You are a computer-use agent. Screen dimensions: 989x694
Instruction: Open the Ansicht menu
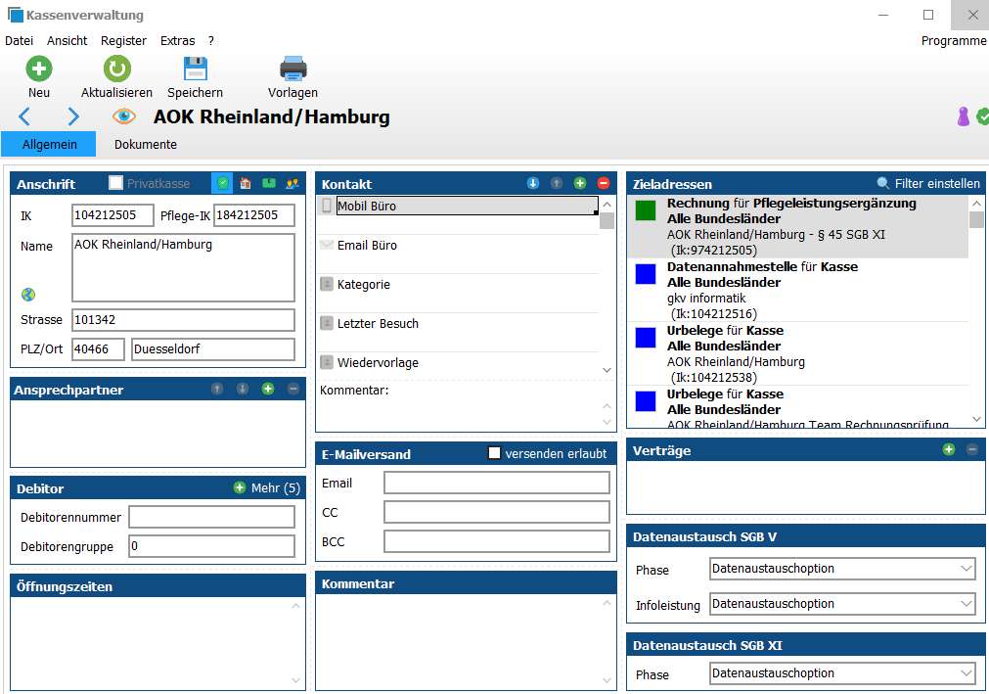(67, 40)
